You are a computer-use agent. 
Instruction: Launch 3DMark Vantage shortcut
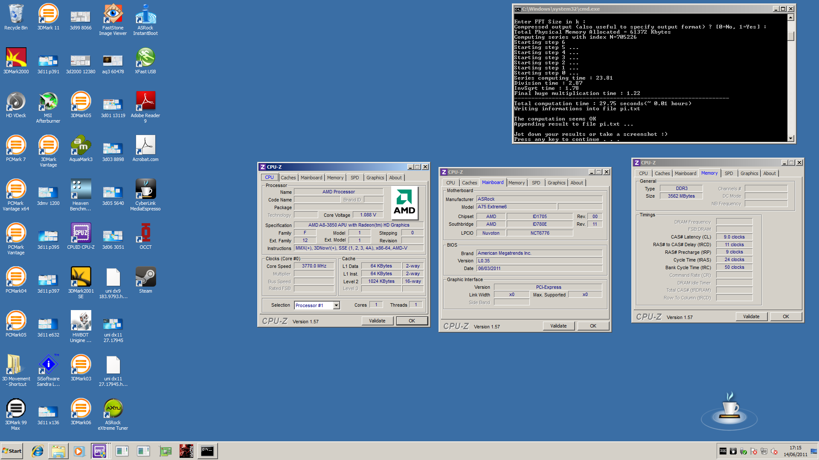coord(48,151)
